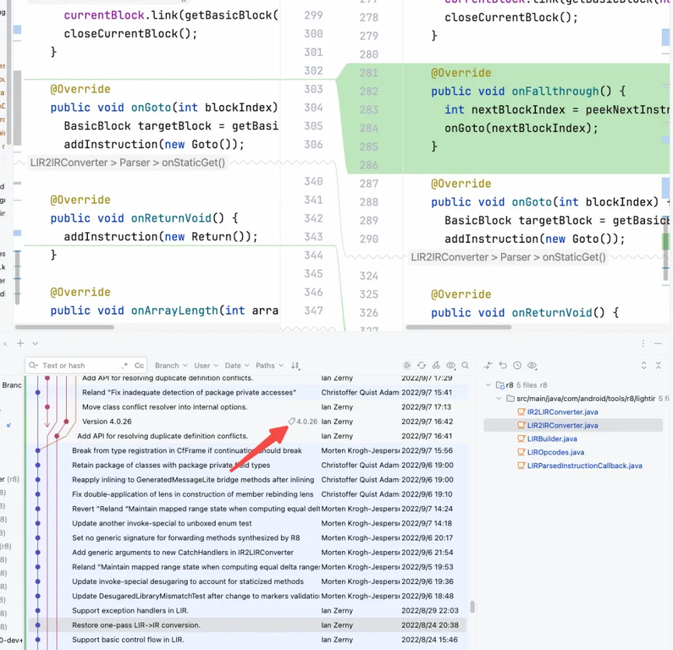Toggle match case Cc in search field
The width and height of the screenshot is (673, 650).
tap(139, 366)
